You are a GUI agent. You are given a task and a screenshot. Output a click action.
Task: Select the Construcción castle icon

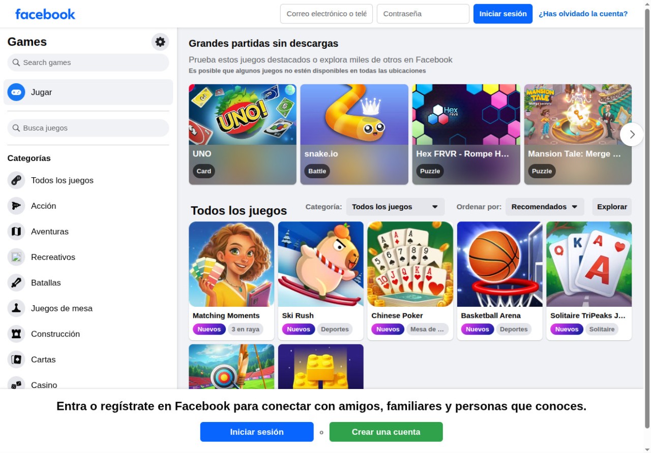coord(16,334)
